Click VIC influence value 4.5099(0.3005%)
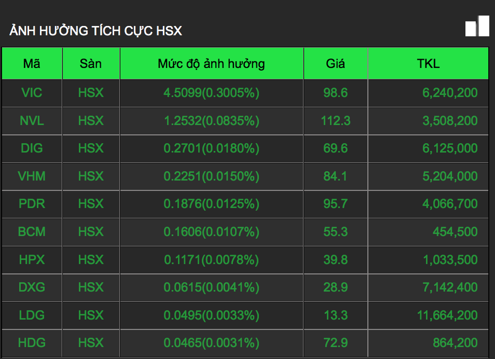This screenshot has width=495, height=359. 211,92
